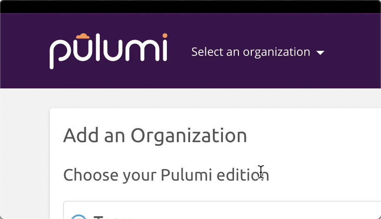Click the Add an Organization heading
The height and width of the screenshot is (219, 381).
(x=155, y=136)
